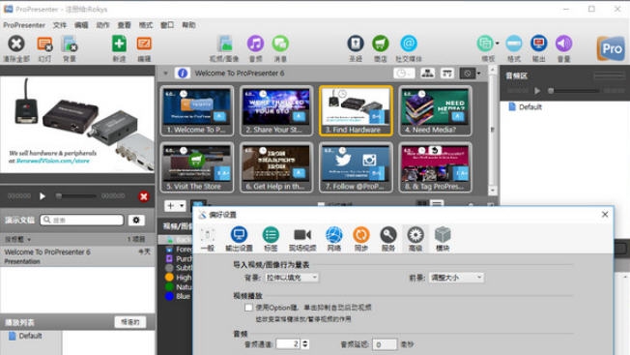Click the media progress slider under preview
The height and width of the screenshot is (355, 630).
pyautogui.click(x=76, y=196)
